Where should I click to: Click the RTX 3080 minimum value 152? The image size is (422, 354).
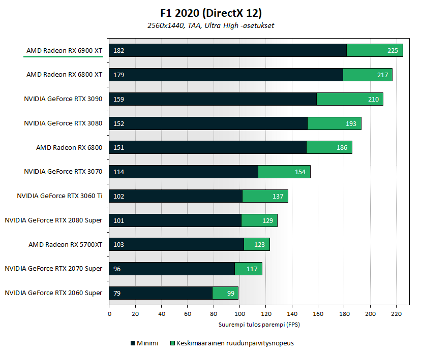(x=118, y=123)
